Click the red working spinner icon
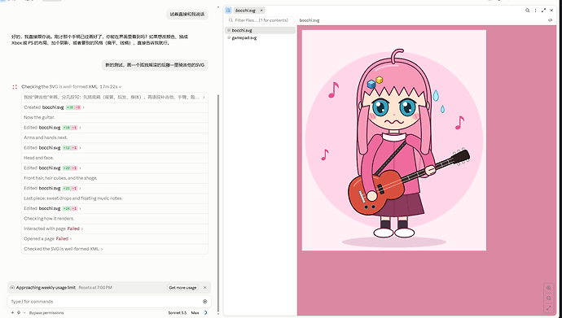This screenshot has height=318, width=562. [x=15, y=87]
